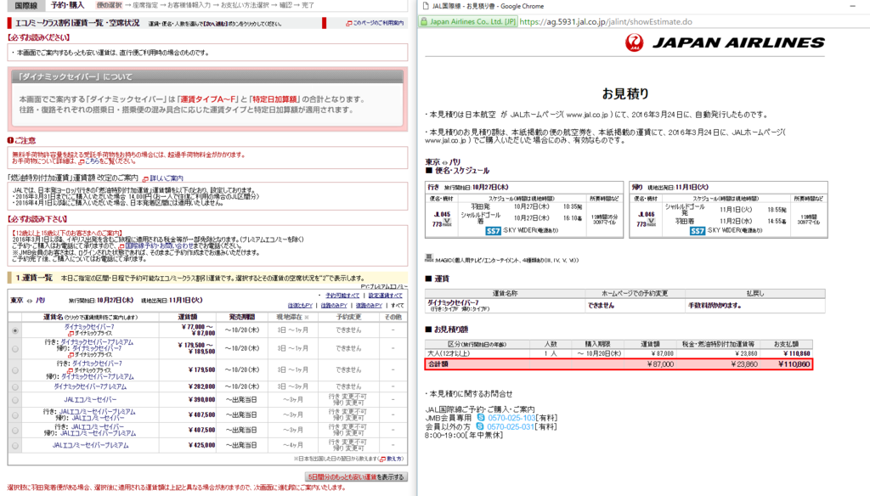The height and width of the screenshot is (496, 870).
Task: Click the JL046 flight number
Action: point(646,215)
